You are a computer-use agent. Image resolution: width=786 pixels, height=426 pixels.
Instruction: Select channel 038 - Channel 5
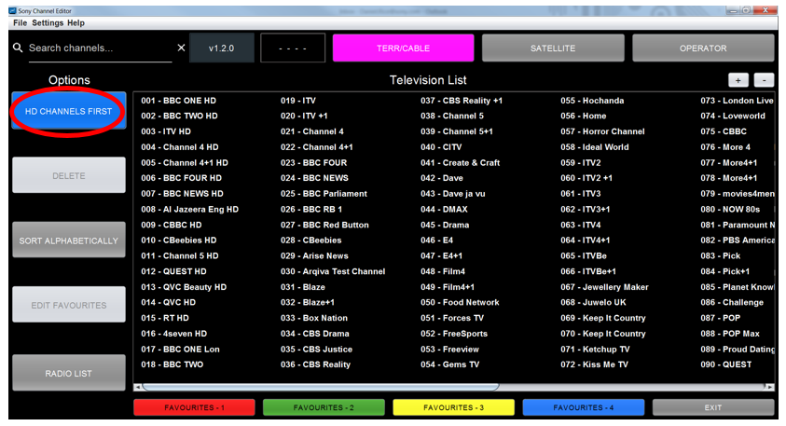[x=452, y=116]
